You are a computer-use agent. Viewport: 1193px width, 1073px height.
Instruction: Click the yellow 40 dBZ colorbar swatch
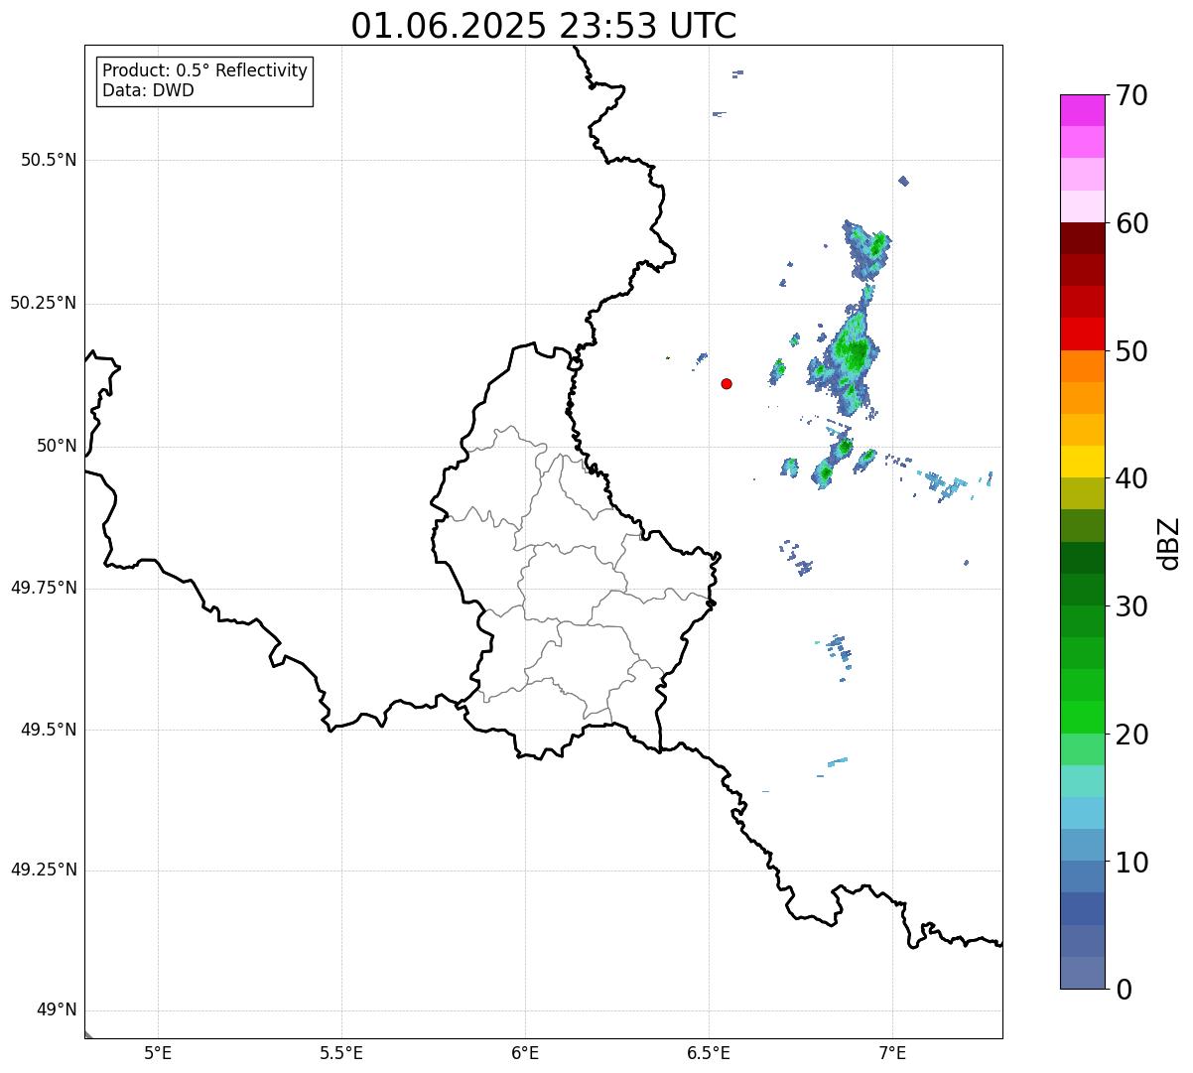pyautogui.click(x=1082, y=463)
